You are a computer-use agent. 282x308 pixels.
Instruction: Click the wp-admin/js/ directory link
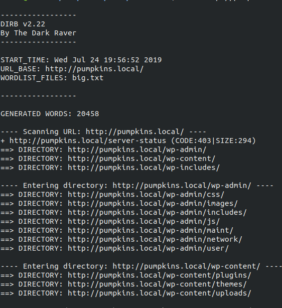click(x=144, y=222)
